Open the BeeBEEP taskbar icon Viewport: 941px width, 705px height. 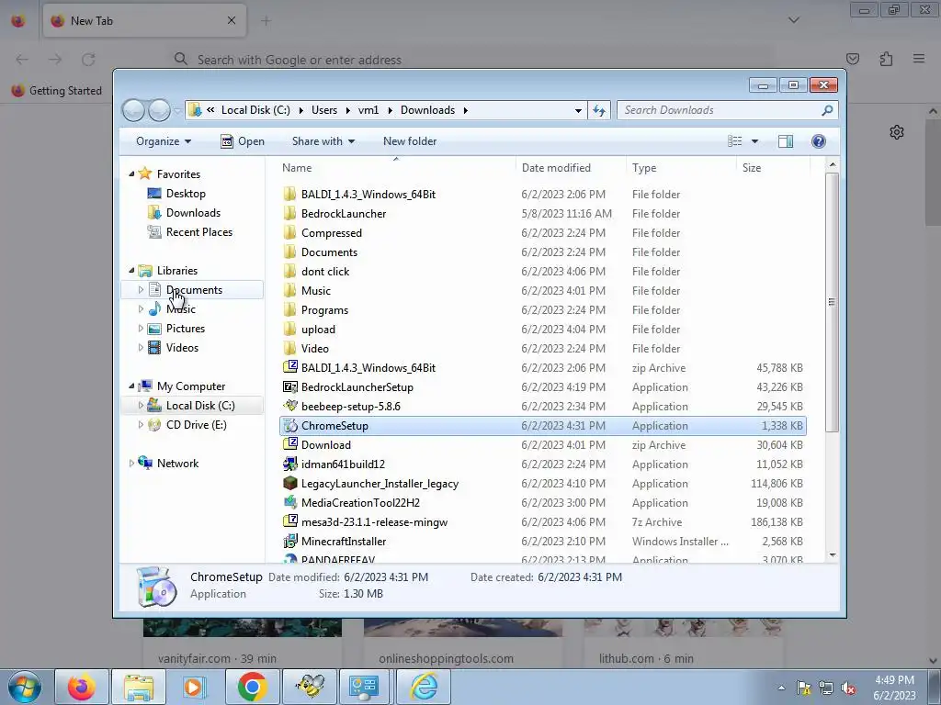[x=310, y=687]
